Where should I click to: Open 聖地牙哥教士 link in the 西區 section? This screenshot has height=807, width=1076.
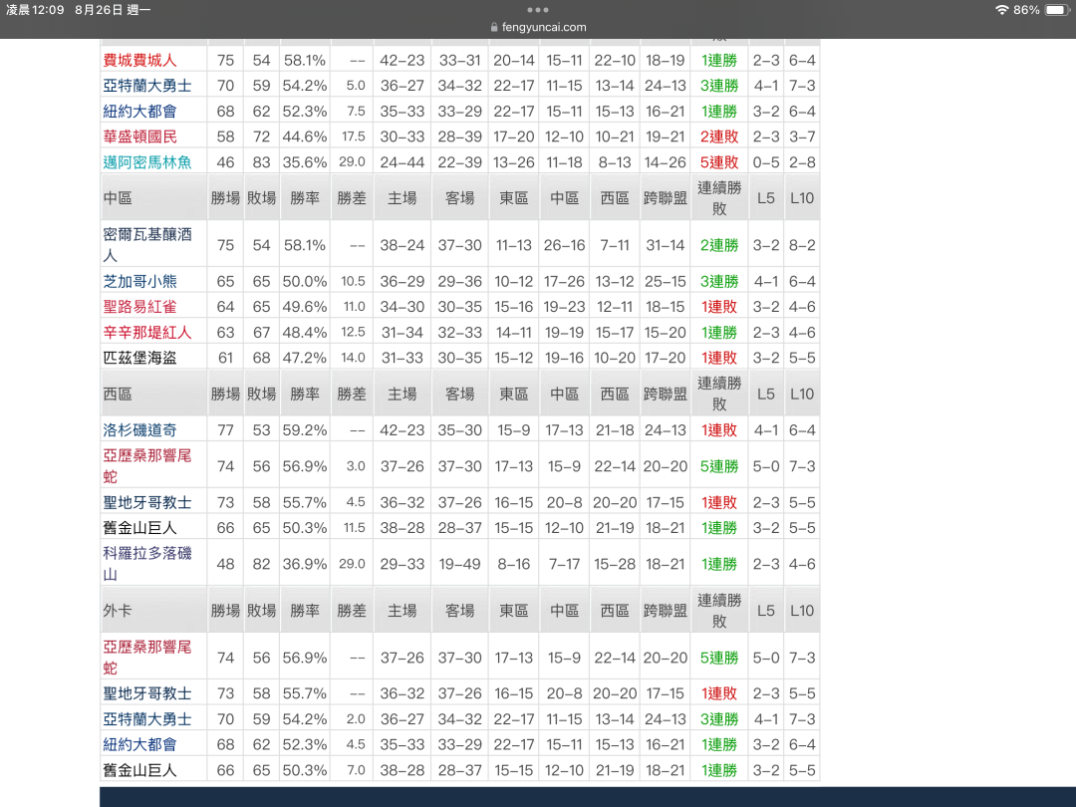(147, 503)
